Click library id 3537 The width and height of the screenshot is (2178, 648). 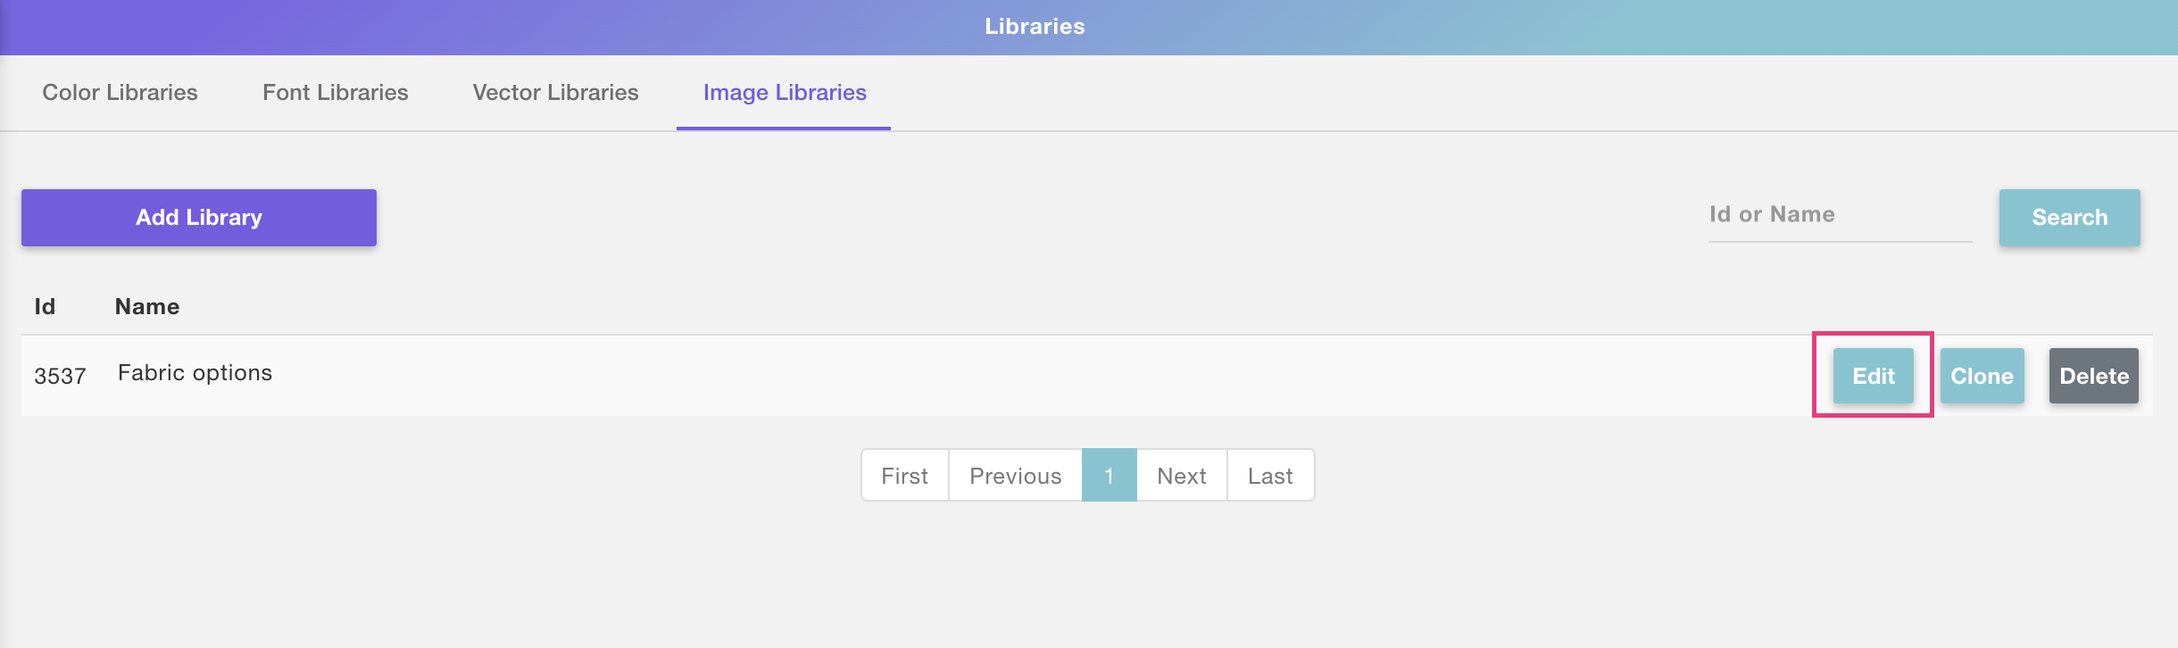coord(60,376)
